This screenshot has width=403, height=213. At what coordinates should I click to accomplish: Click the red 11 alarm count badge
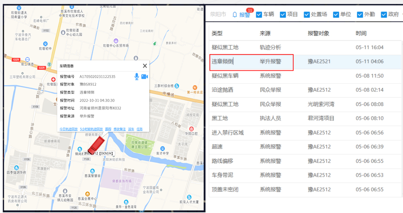tap(250, 10)
